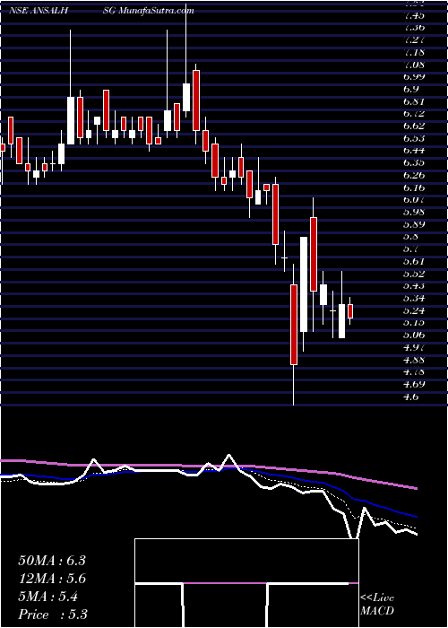Click inside the Live MACD histogram box
The height and width of the screenshot is (628, 448).
click(246, 583)
